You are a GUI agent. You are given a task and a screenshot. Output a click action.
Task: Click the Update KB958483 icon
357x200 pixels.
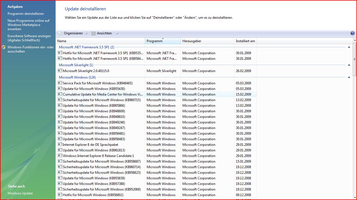tap(60, 139)
